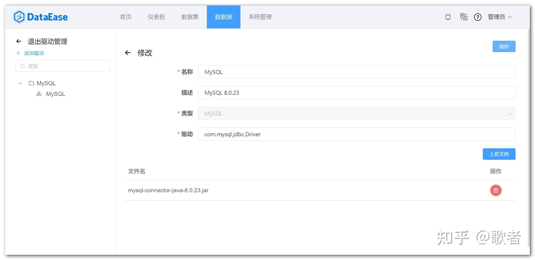The image size is (535, 260).
Task: Click the search magnifier icon in sidebar
Action: [x=23, y=66]
